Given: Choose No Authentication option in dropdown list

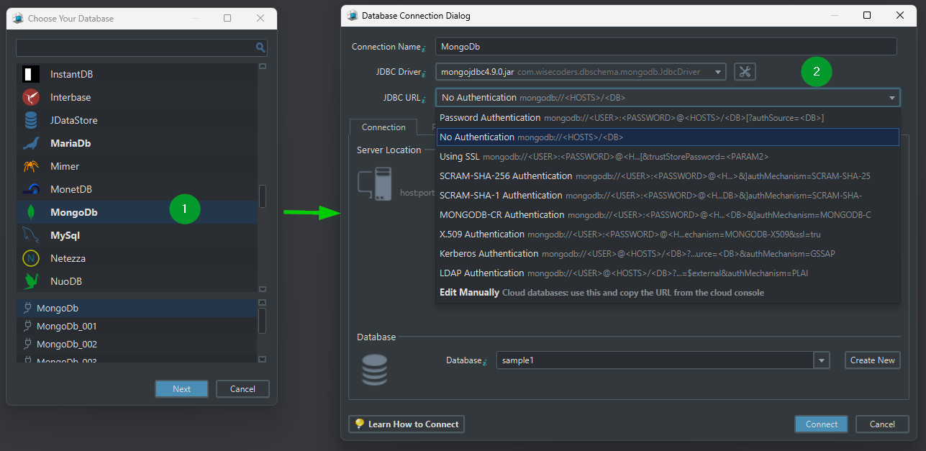Looking at the screenshot, I should (x=668, y=137).
